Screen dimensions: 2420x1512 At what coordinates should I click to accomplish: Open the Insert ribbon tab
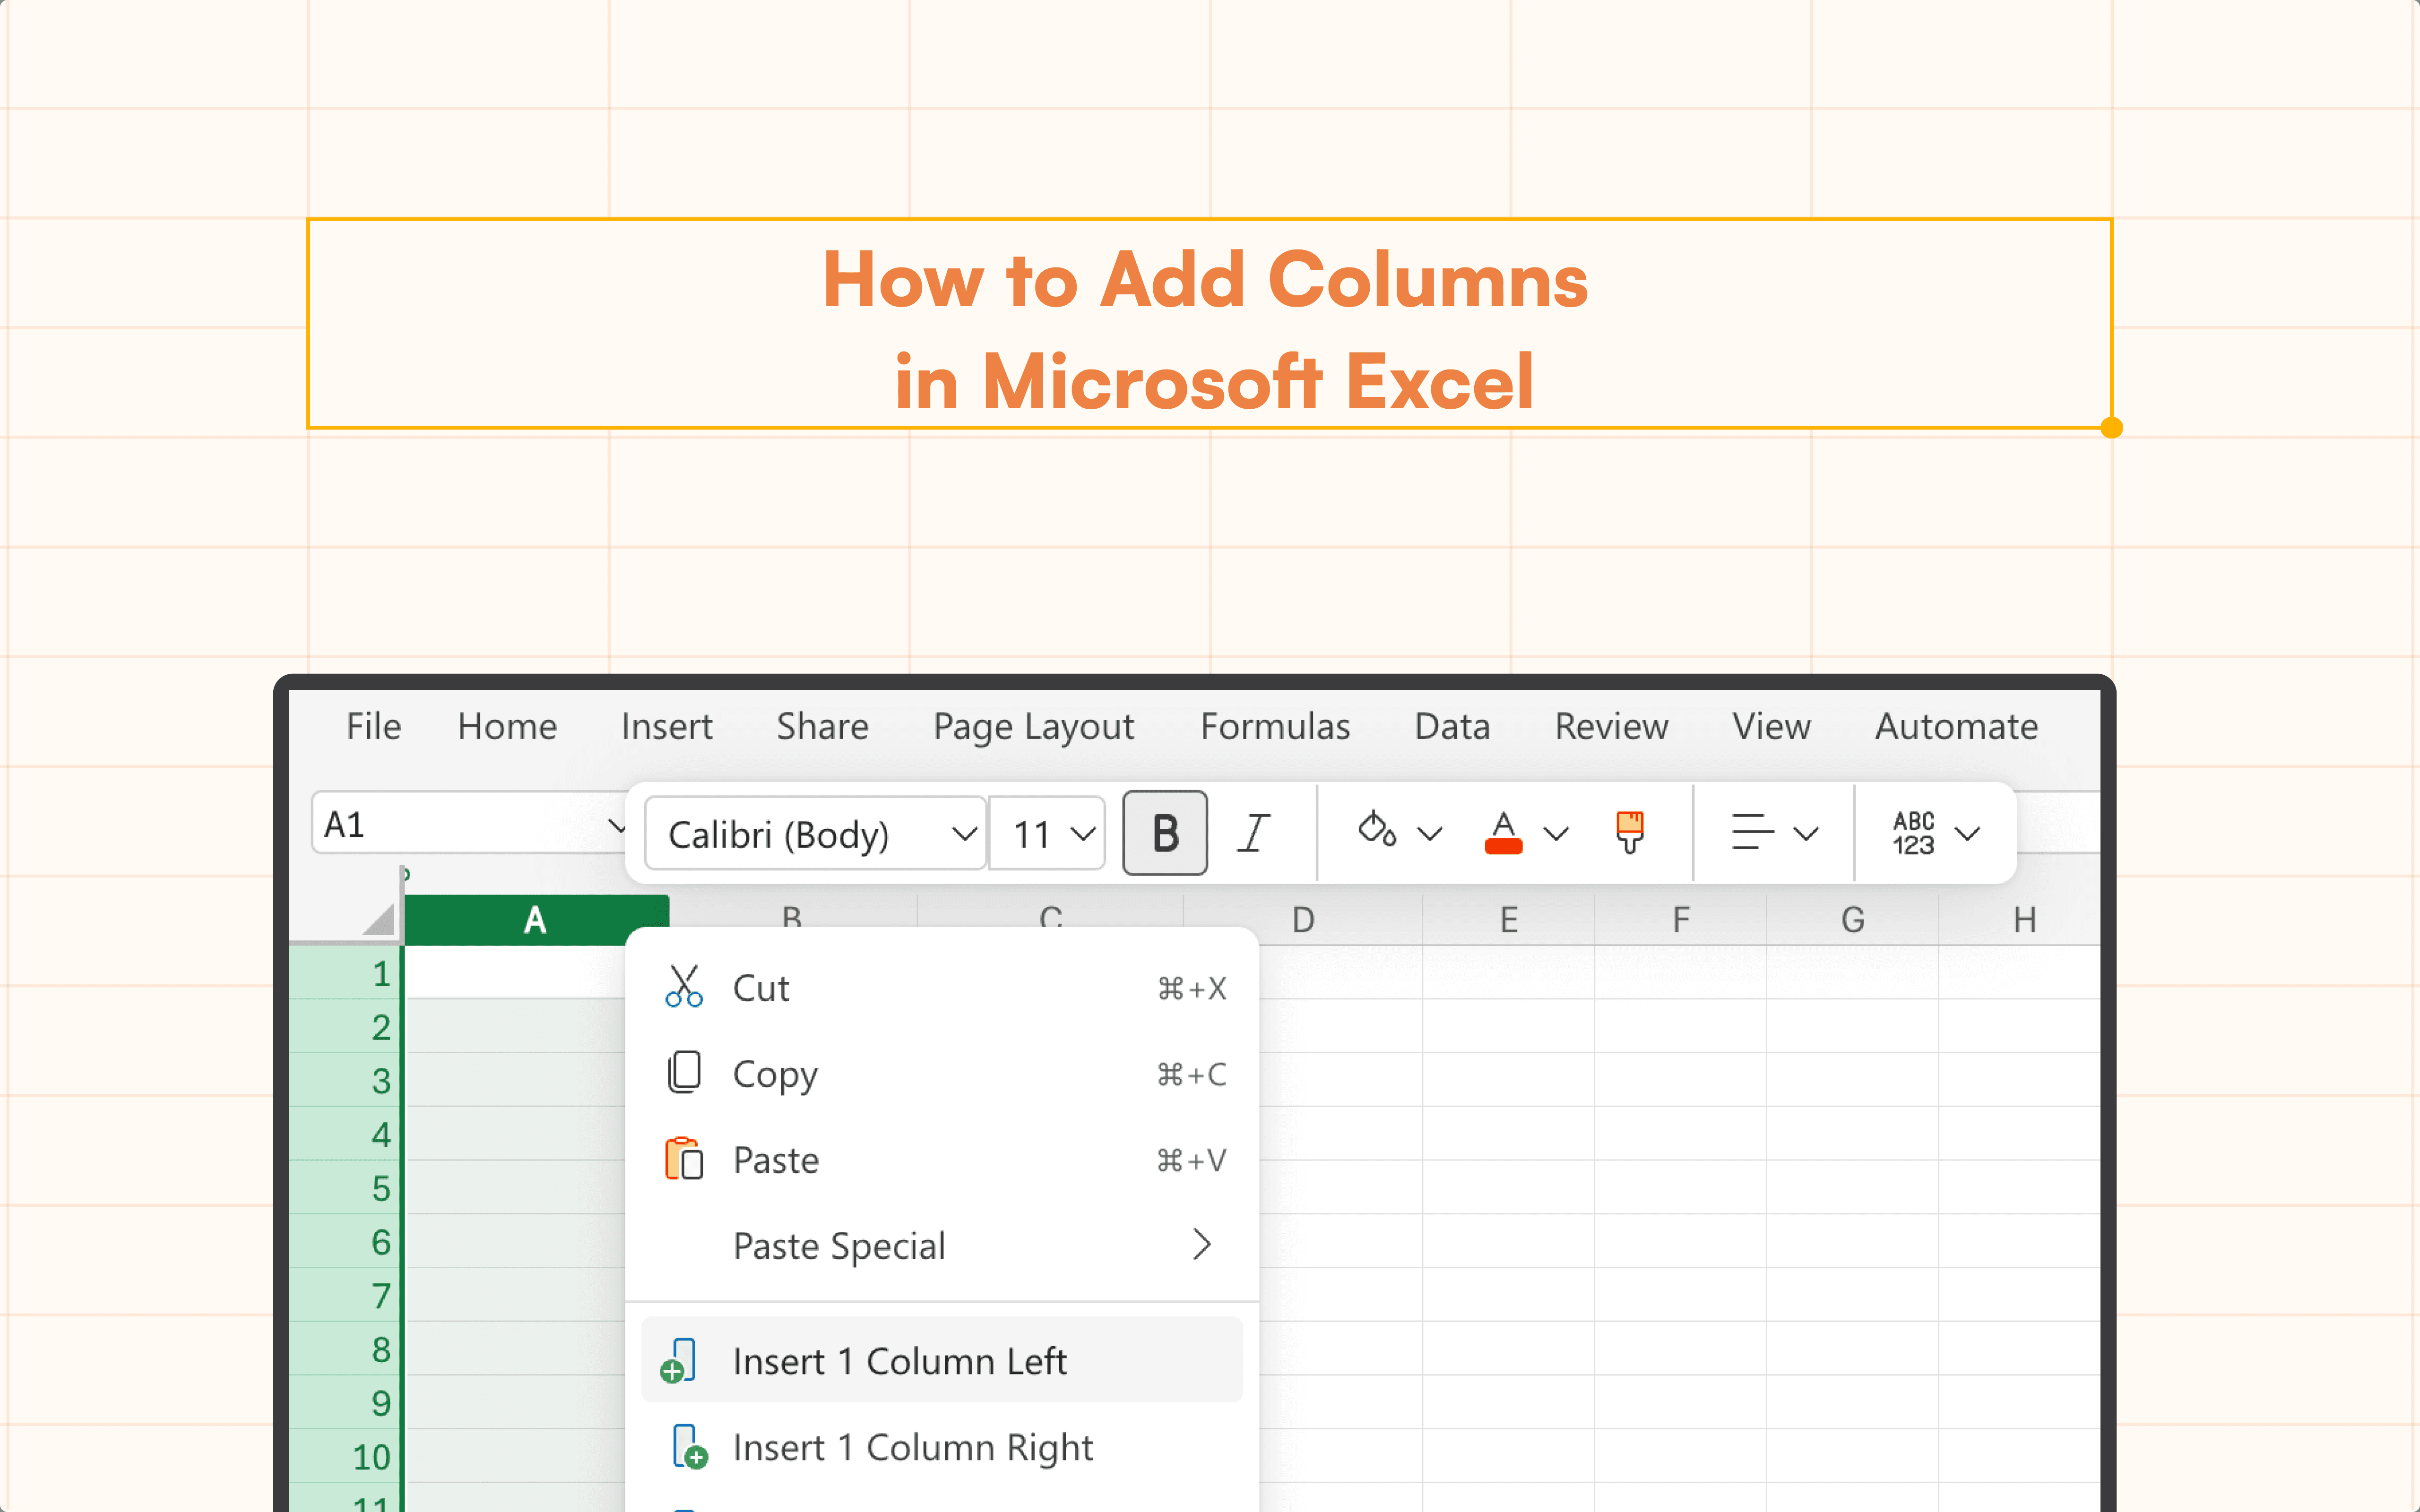666,726
